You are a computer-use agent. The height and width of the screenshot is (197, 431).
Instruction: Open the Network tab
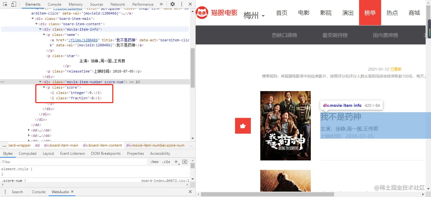[118, 4]
